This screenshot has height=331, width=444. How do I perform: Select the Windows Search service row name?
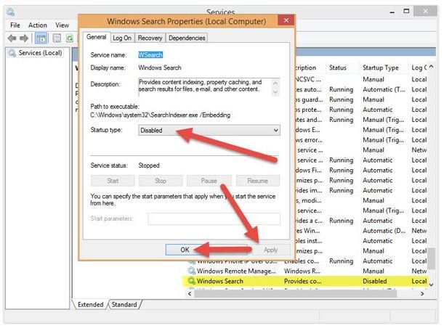click(220, 281)
